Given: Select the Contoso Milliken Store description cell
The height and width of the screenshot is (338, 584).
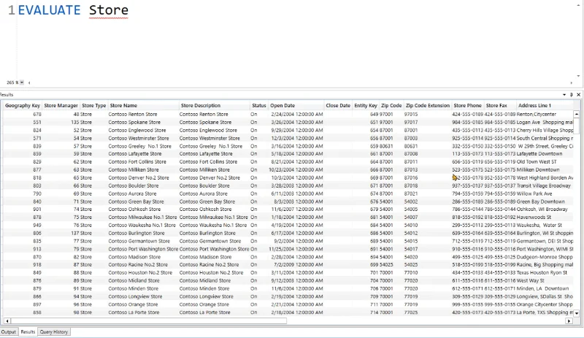Looking at the screenshot, I should (214, 170).
